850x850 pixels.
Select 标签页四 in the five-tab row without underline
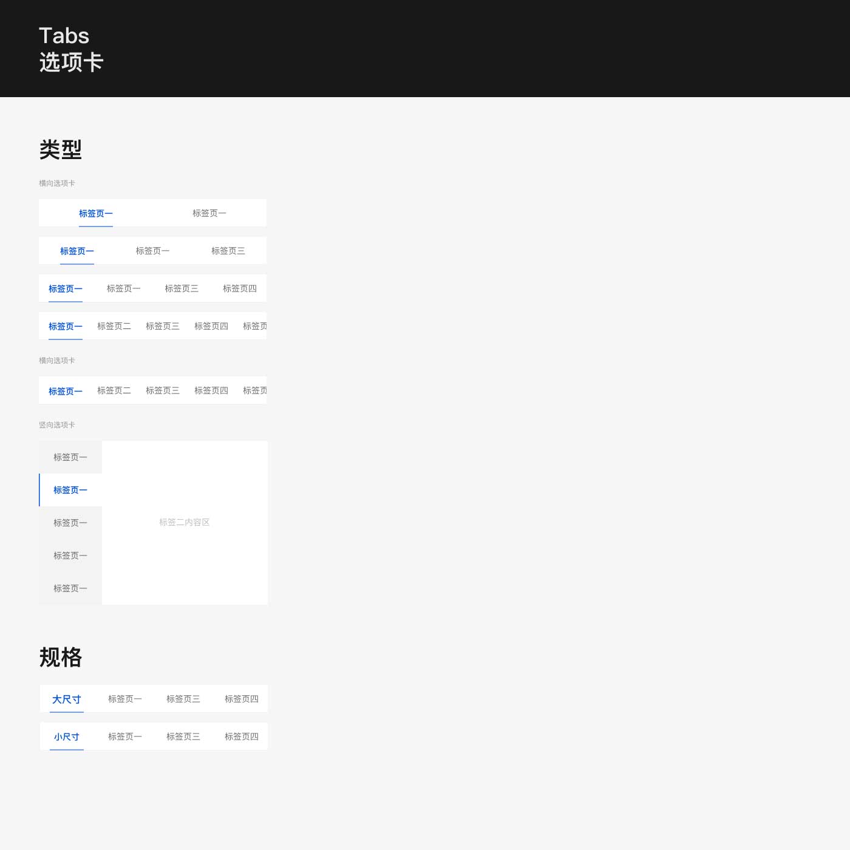coord(211,390)
